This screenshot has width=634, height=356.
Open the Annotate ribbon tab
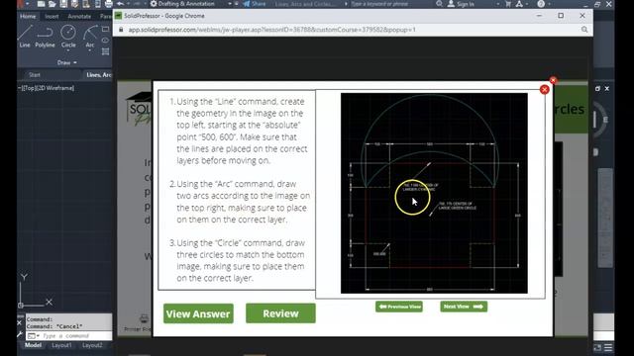coord(79,17)
